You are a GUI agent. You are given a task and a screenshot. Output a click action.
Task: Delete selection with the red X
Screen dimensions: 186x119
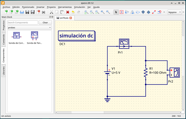pos(67,12)
